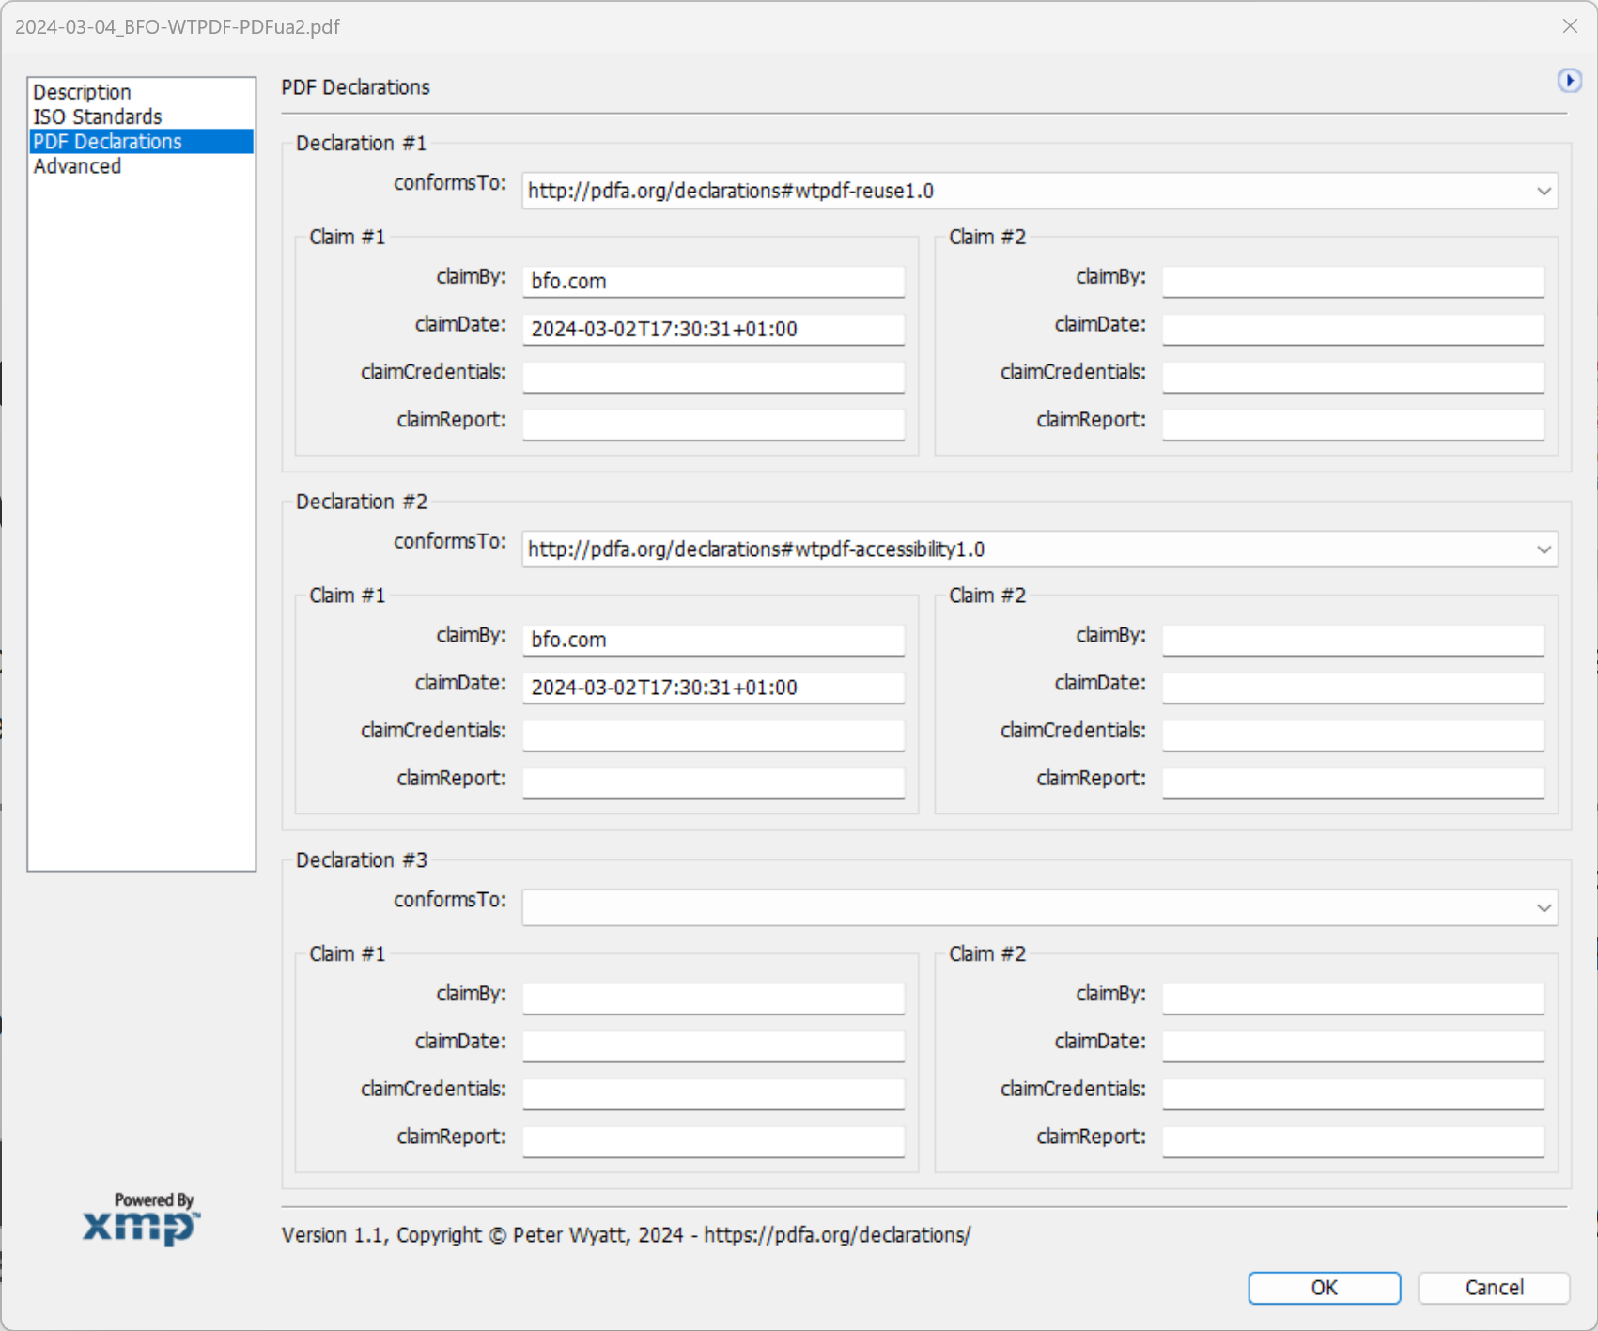Confirm changes with OK
This screenshot has width=1598, height=1331.
tap(1324, 1288)
